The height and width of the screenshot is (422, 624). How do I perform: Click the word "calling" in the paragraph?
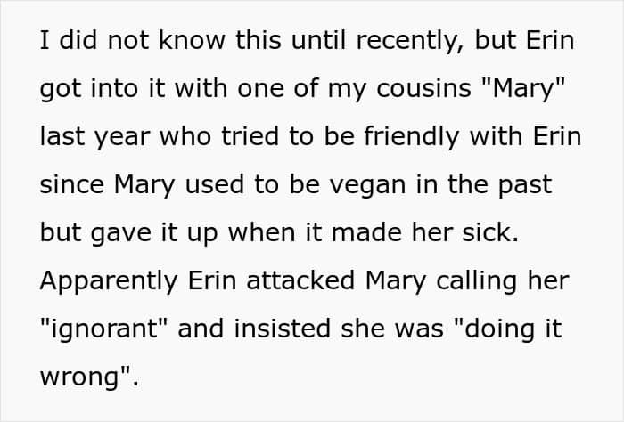coord(476,281)
